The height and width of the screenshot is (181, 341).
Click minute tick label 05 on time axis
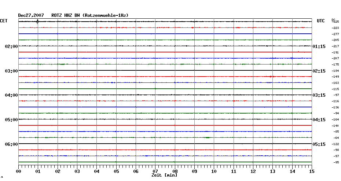click(116, 171)
